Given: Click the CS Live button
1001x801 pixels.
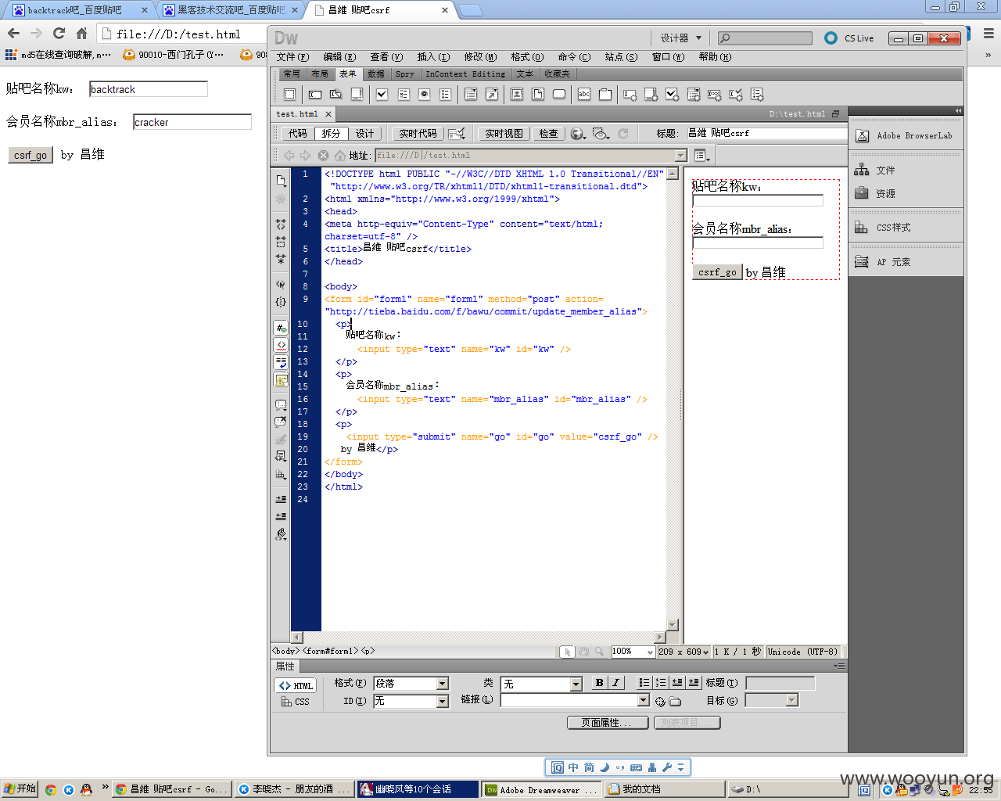Looking at the screenshot, I should pos(849,38).
